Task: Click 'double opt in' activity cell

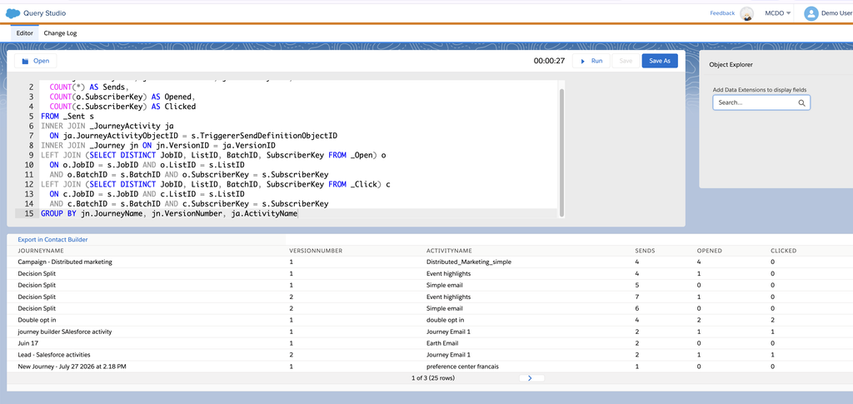Action: (x=445, y=320)
